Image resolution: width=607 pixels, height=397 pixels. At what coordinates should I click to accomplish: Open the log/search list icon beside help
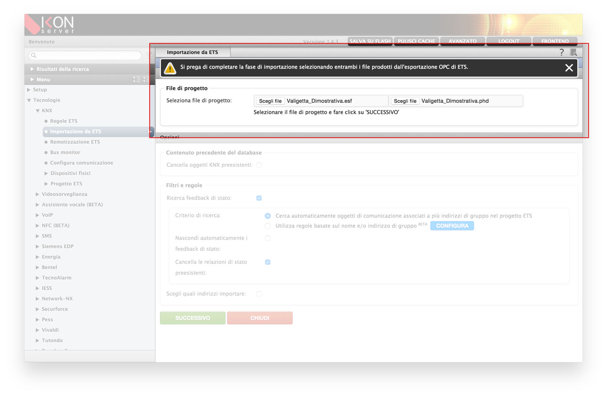click(573, 52)
